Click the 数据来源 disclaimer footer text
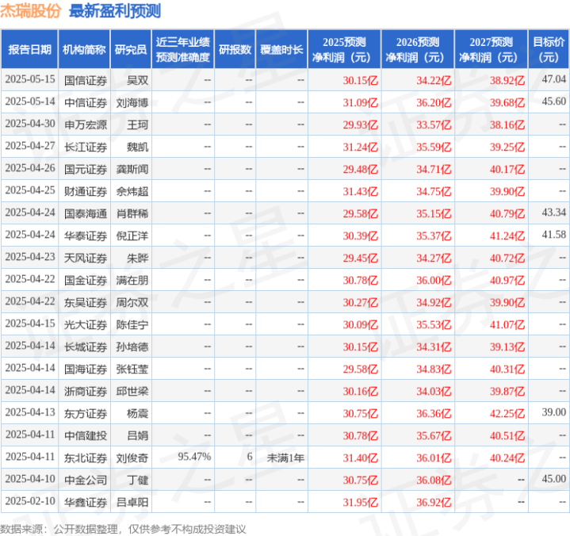570x536 pixels. tap(123, 529)
